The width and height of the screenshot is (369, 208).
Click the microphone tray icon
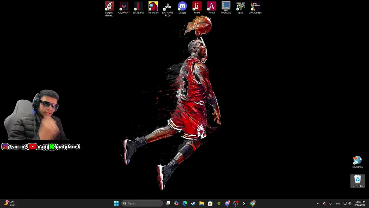330,203
